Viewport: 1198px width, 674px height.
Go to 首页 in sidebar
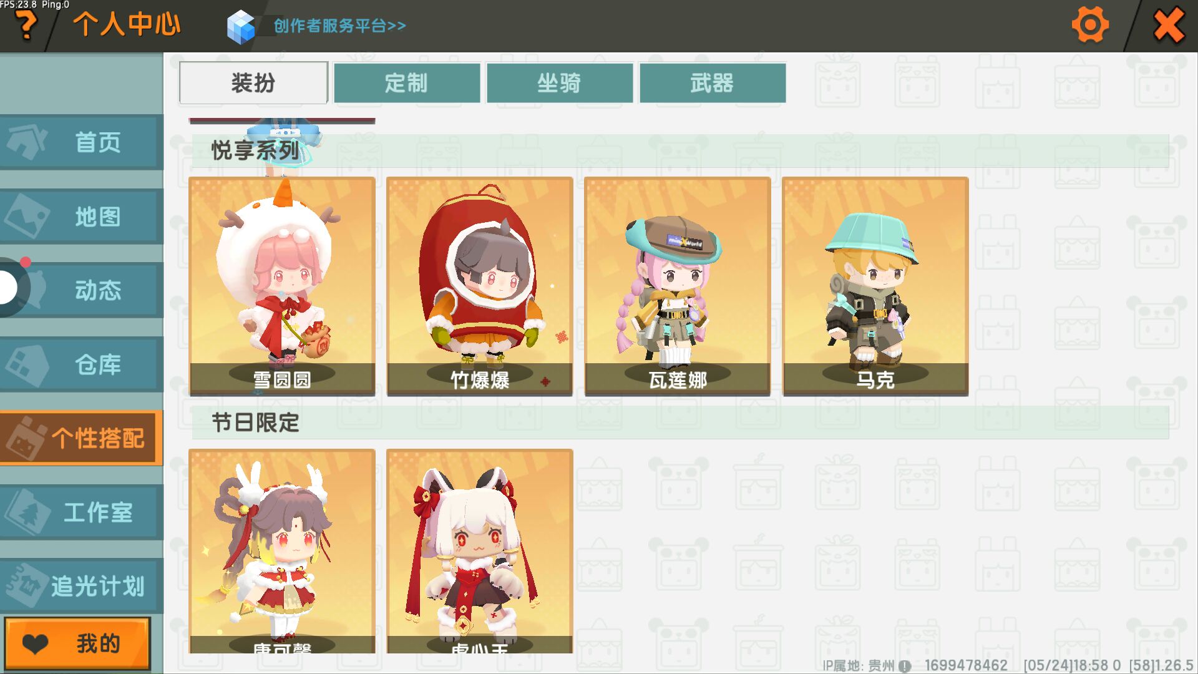point(82,142)
